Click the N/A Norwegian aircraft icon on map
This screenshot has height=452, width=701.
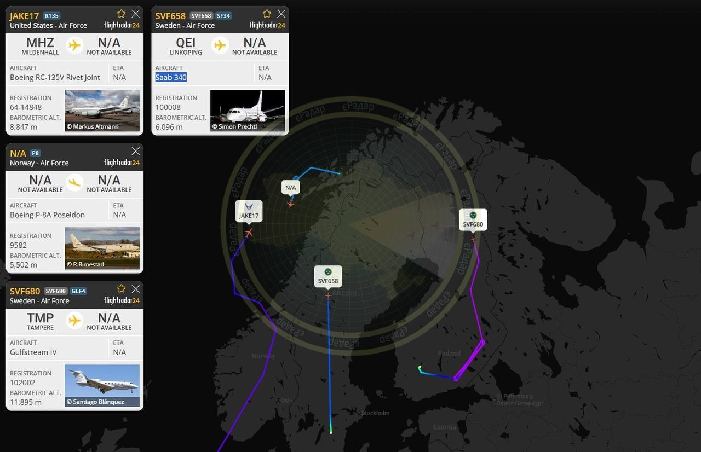[290, 204]
